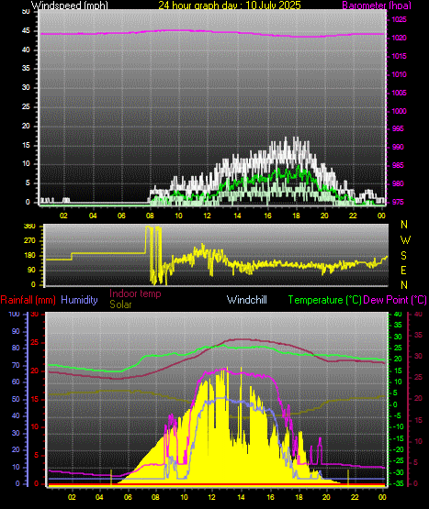This screenshot has width=429, height=509.
Task: Click wind direction scale value 270
Action: point(29,241)
